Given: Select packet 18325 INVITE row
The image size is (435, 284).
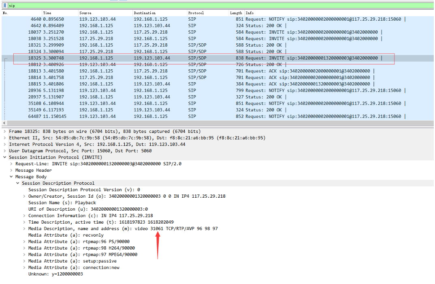Looking at the screenshot, I should [x=217, y=58].
